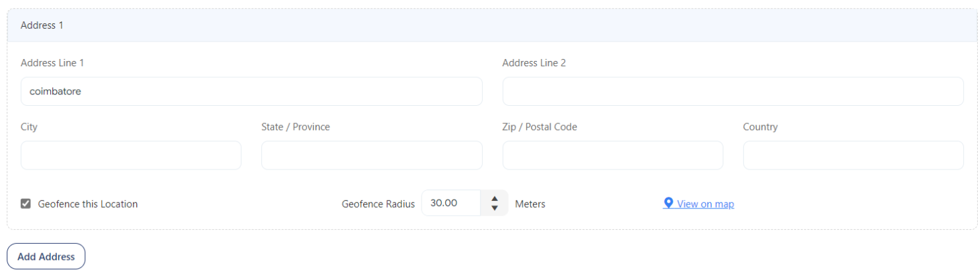The image size is (978, 274).
Task: Click into the State / Province field
Action: tap(371, 155)
